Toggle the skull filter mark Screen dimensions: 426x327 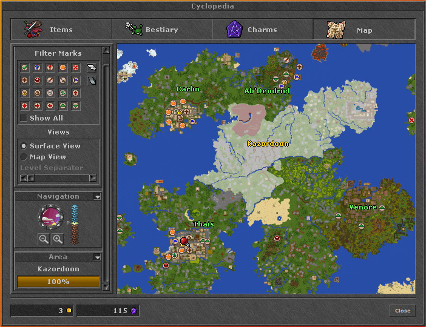click(50, 93)
